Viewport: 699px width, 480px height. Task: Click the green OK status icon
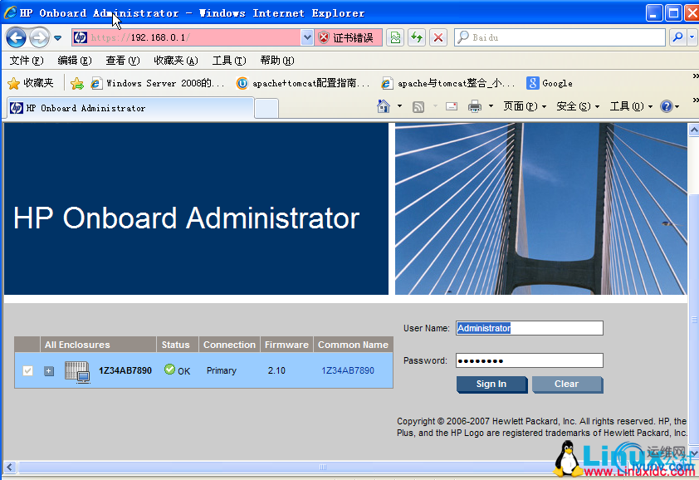pyautogui.click(x=169, y=370)
